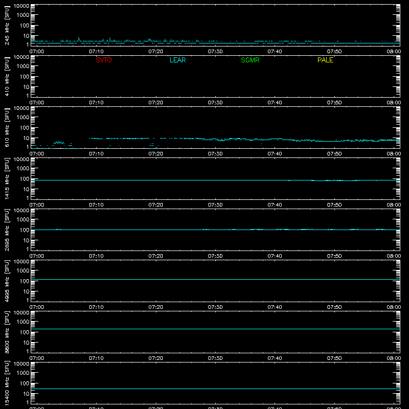
Task: Select the '8800 MHz [SFU]' axis title
Action: [x=7, y=332]
